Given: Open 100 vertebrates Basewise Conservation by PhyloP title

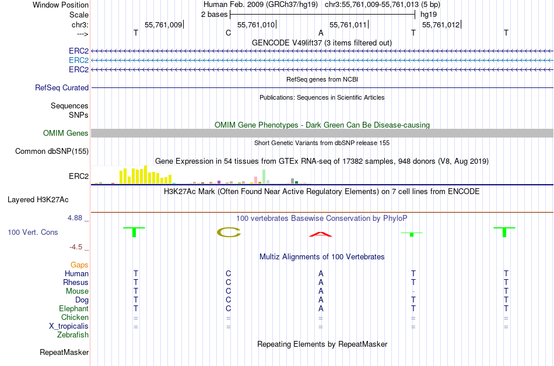Looking at the screenshot, I should pyautogui.click(x=322, y=219).
